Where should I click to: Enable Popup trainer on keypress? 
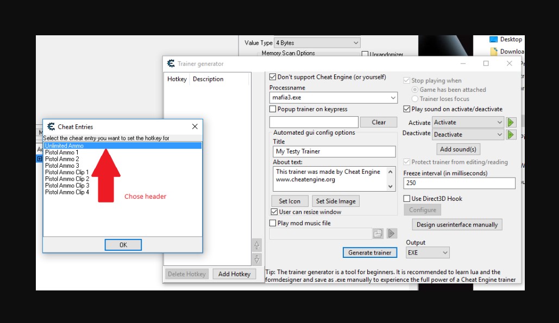(x=273, y=109)
